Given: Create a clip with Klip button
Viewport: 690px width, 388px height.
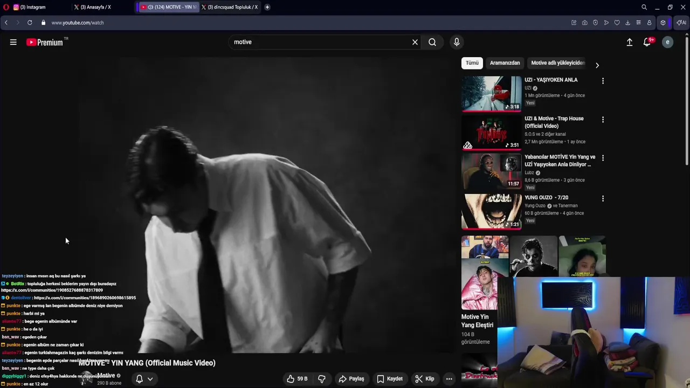Looking at the screenshot, I should point(425,379).
